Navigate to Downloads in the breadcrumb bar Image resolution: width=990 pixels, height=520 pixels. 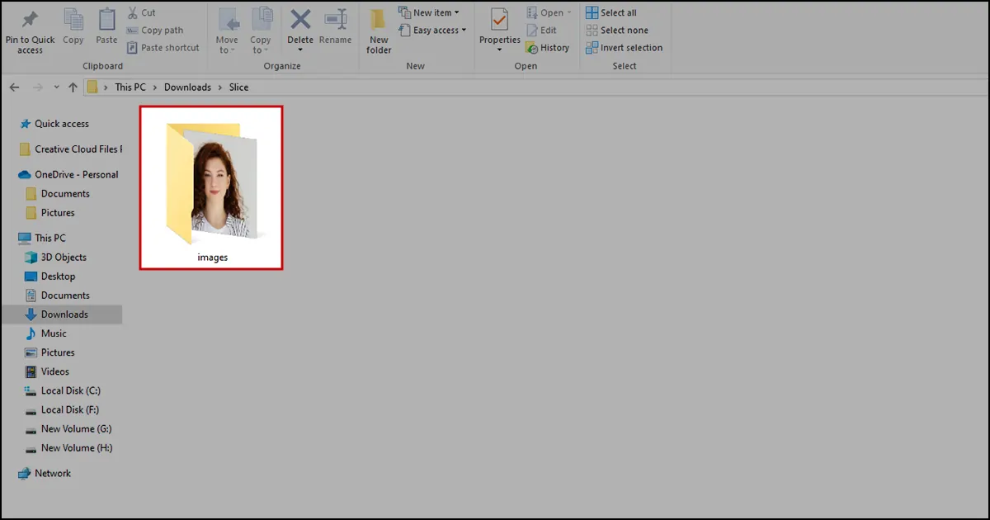pos(187,87)
